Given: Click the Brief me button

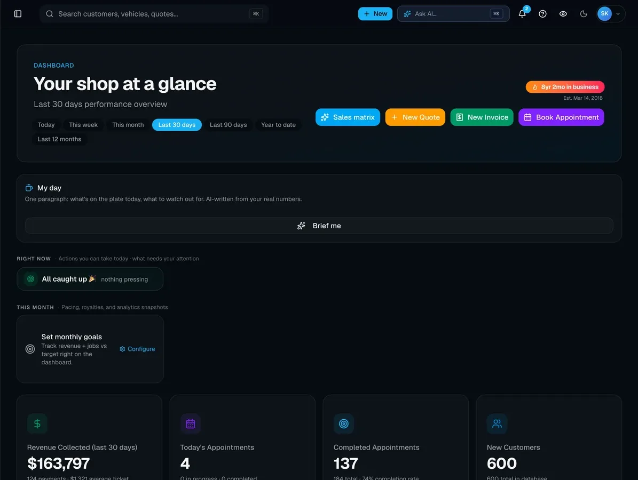Looking at the screenshot, I should 319,226.
